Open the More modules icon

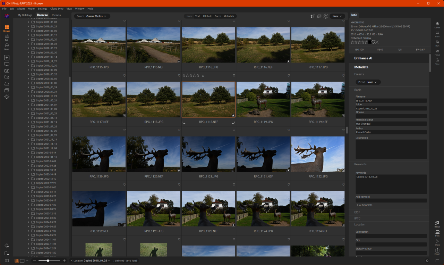click(7, 47)
